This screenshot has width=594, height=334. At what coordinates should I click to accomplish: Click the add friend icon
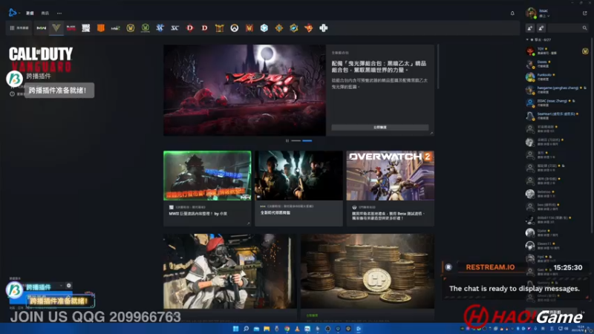[530, 28]
